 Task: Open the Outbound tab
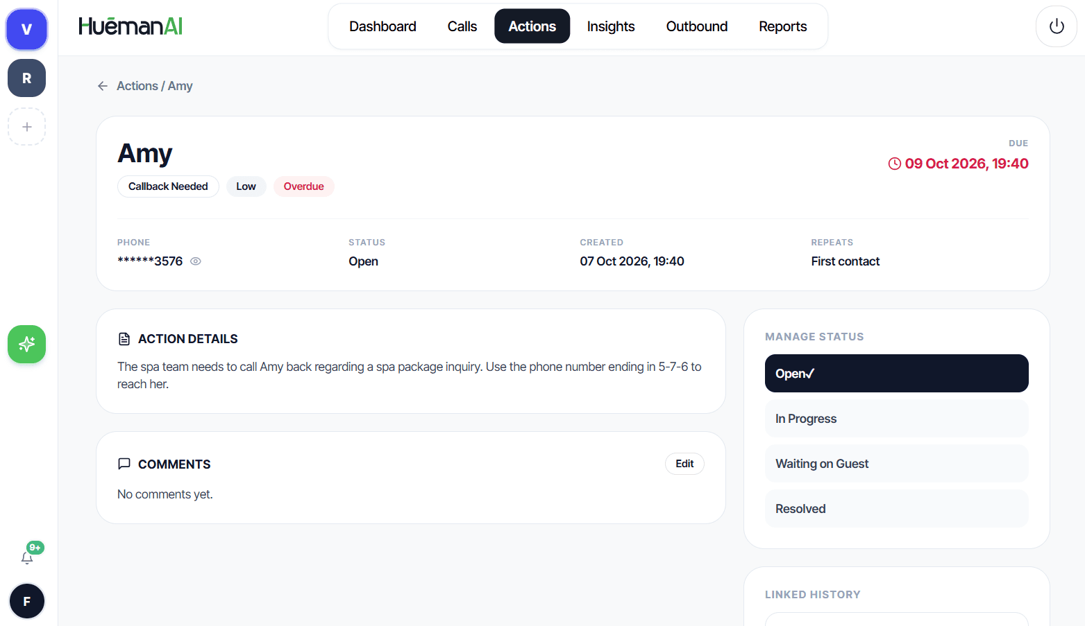tap(697, 26)
